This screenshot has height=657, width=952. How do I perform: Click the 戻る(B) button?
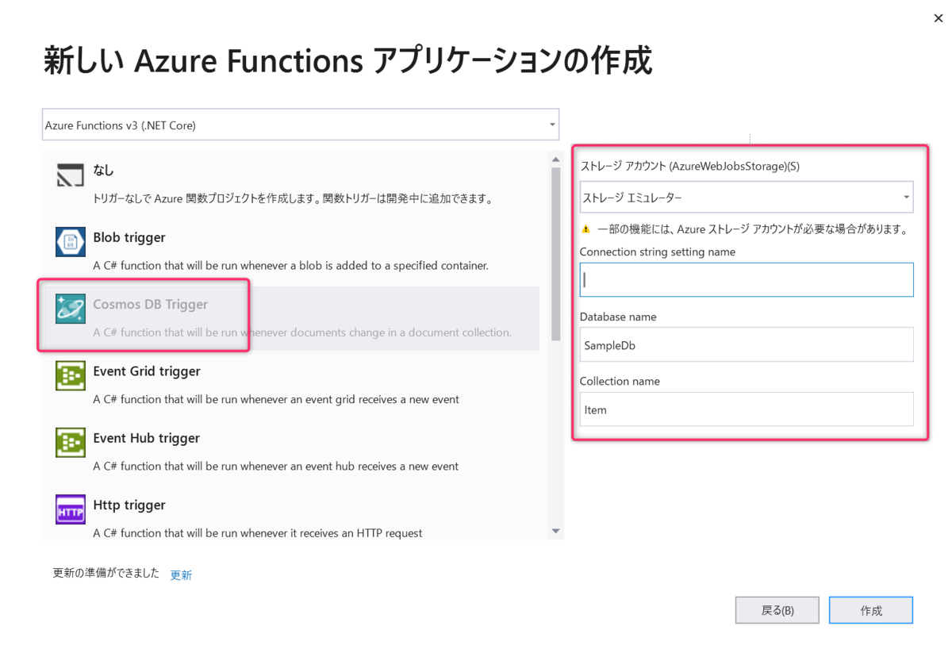coord(777,610)
